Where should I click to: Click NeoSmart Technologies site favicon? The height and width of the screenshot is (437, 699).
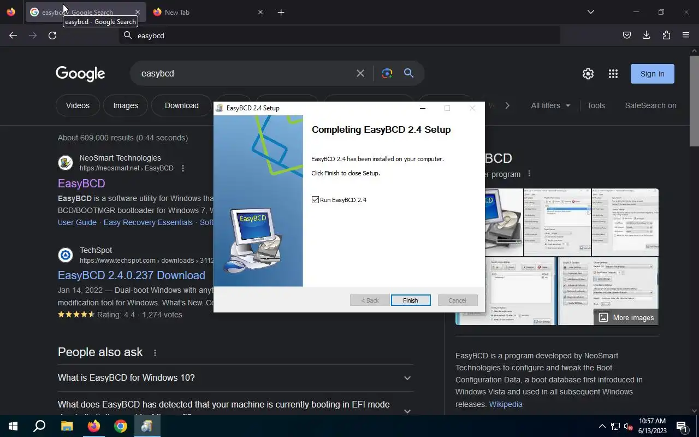[x=66, y=163]
